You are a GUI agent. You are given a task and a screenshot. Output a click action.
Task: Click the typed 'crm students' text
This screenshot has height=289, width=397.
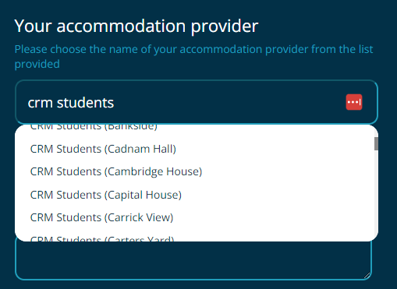pyautogui.click(x=71, y=103)
